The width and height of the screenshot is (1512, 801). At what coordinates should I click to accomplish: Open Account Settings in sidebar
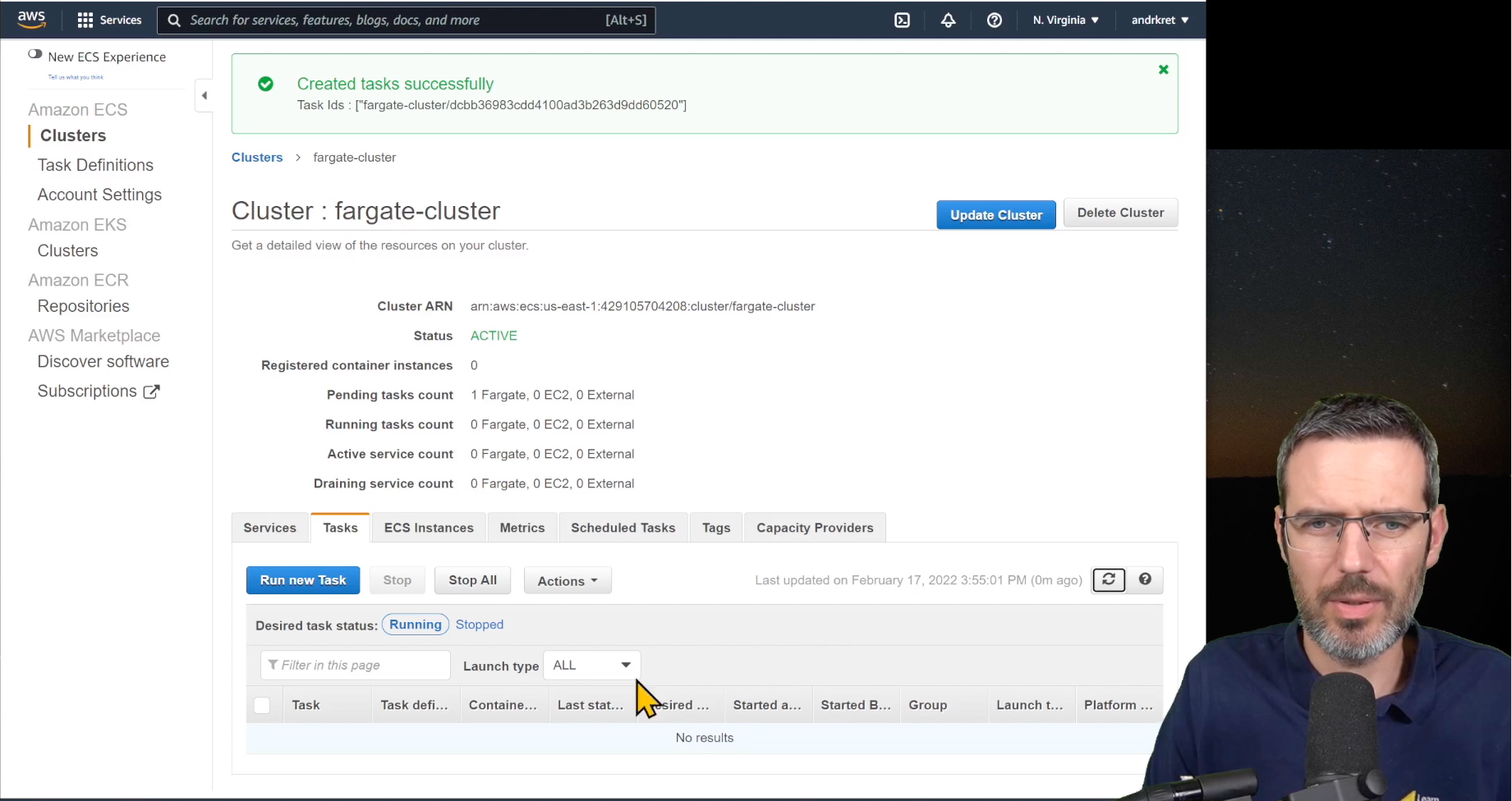point(99,195)
